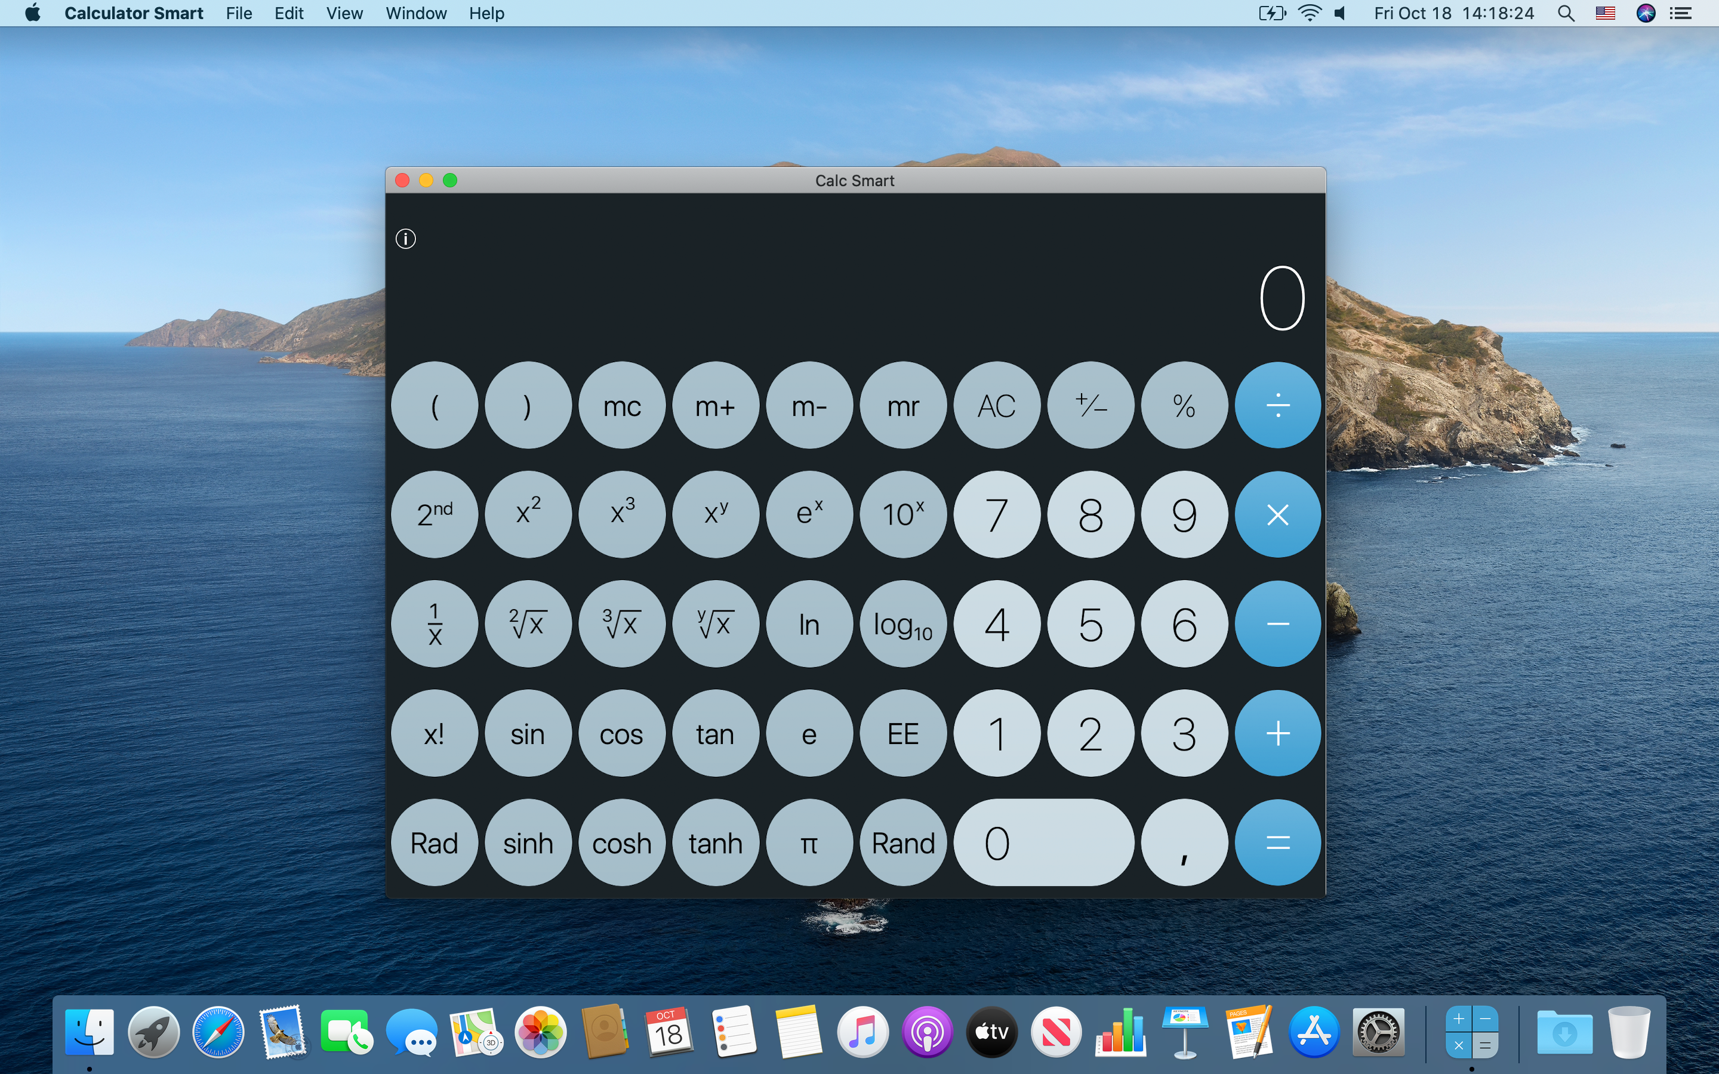Screen dimensions: 1719x1074
Task: Click the tanh key
Action: point(715,843)
